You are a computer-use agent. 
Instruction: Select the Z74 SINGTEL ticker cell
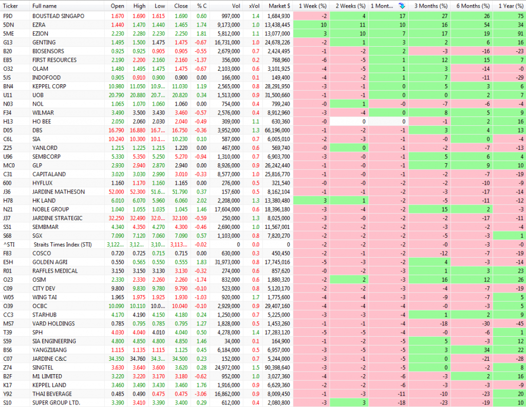pos(7,368)
